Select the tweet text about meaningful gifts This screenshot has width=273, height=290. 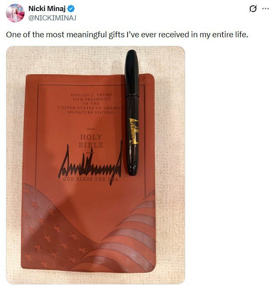click(x=127, y=35)
